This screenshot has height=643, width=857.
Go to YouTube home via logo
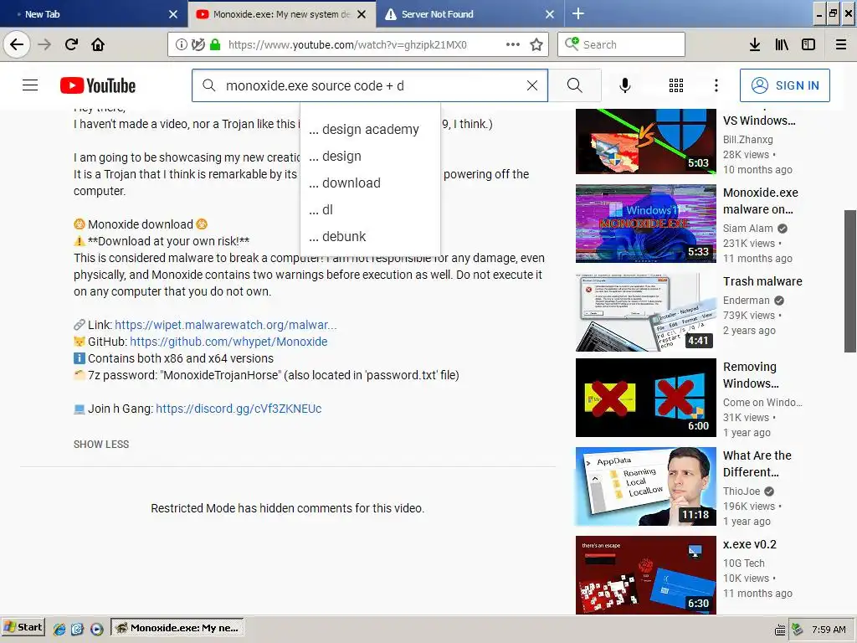98,86
